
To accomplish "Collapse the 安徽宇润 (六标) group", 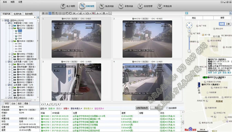I will click(6, 23).
